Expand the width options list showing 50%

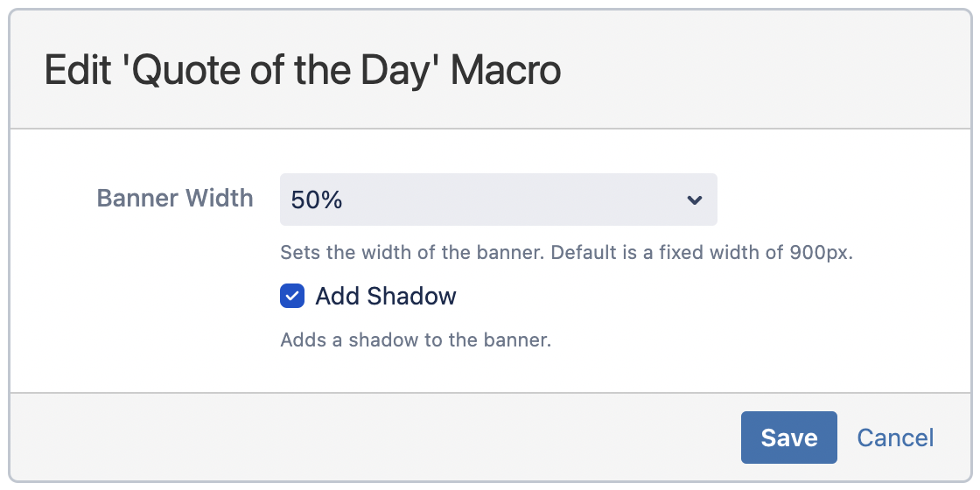(498, 199)
